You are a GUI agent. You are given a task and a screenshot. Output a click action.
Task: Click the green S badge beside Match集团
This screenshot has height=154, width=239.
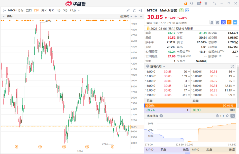coord(181,10)
